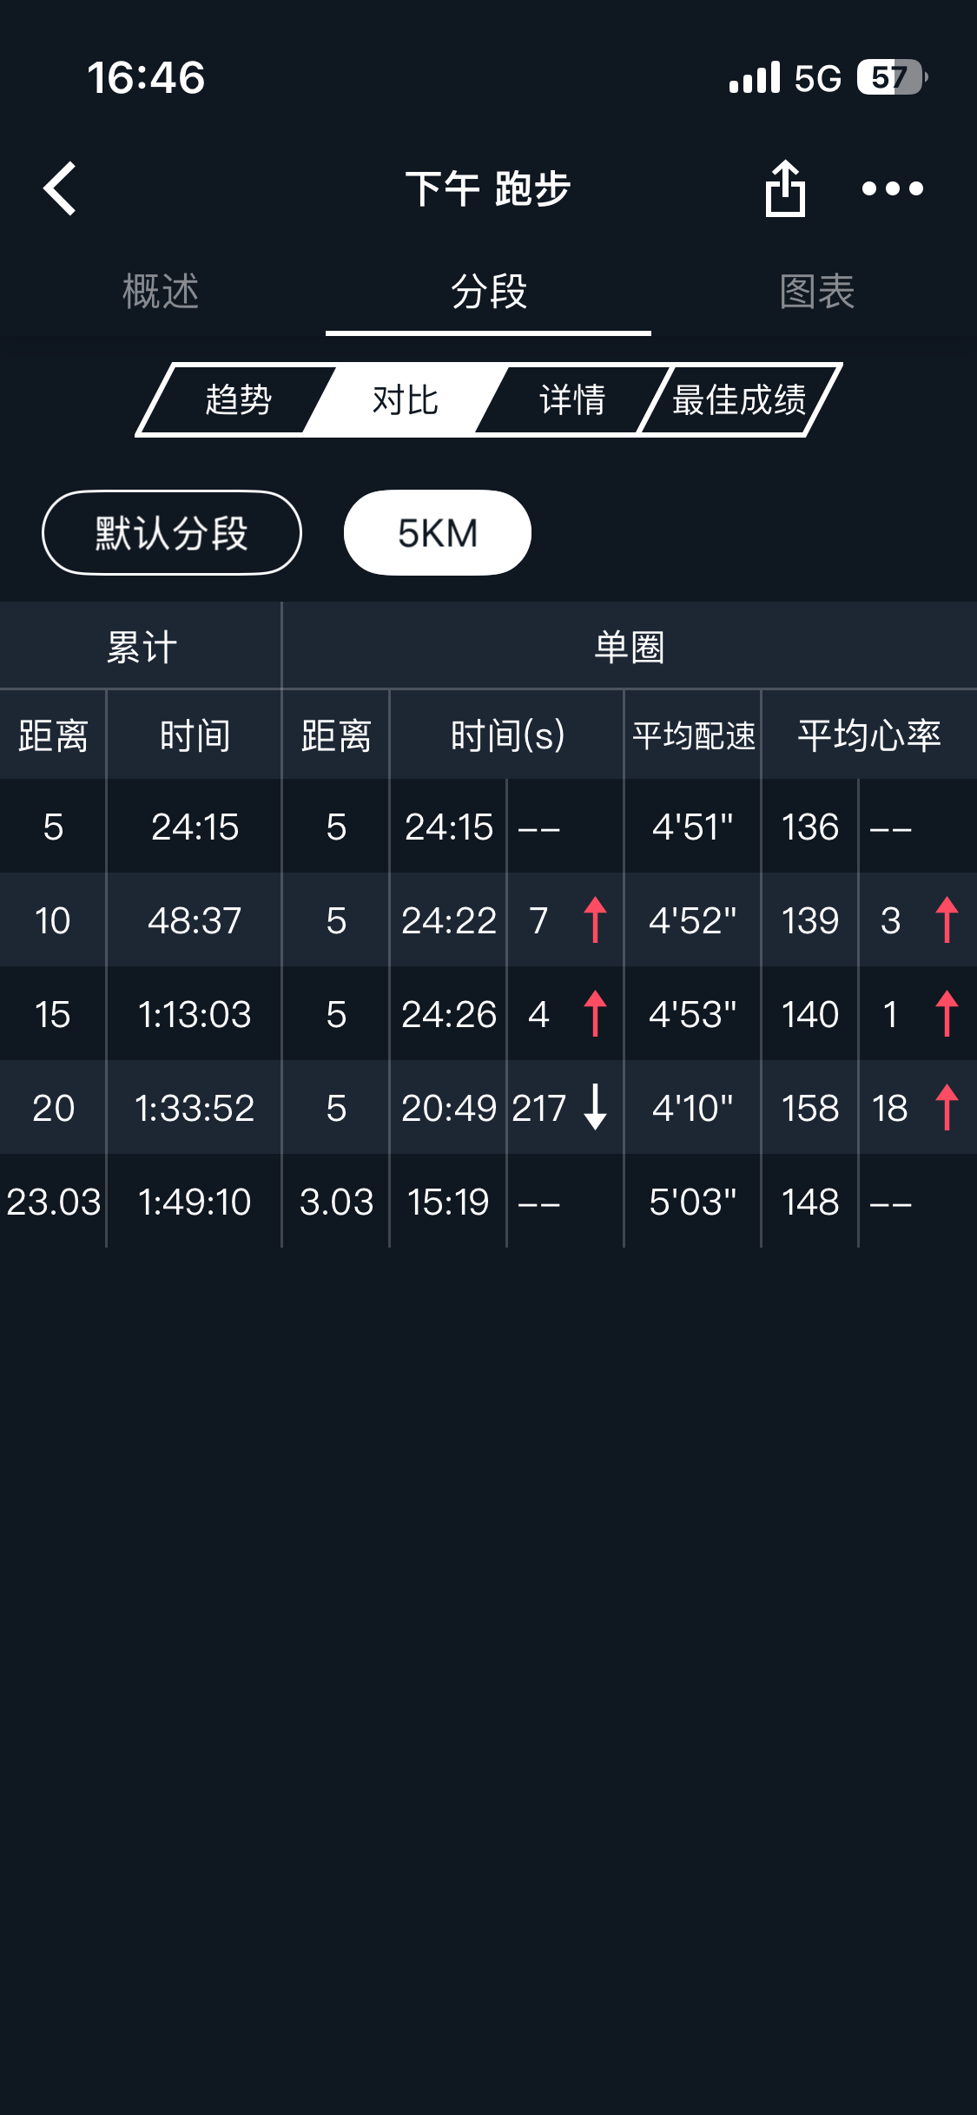Select the 详情 segment view
977x2115 pixels.
pyautogui.click(x=571, y=400)
